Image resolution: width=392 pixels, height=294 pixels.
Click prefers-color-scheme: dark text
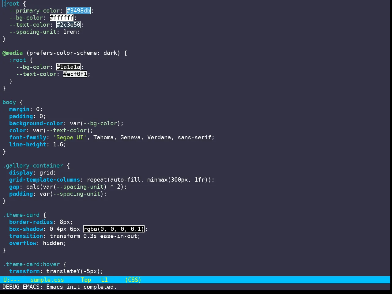(x=73, y=53)
